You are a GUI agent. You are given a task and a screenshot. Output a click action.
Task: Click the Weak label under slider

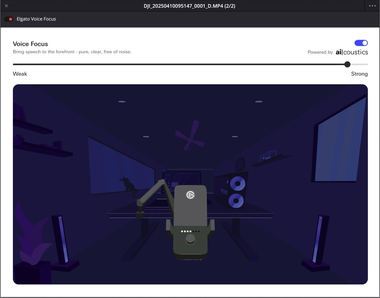click(20, 74)
